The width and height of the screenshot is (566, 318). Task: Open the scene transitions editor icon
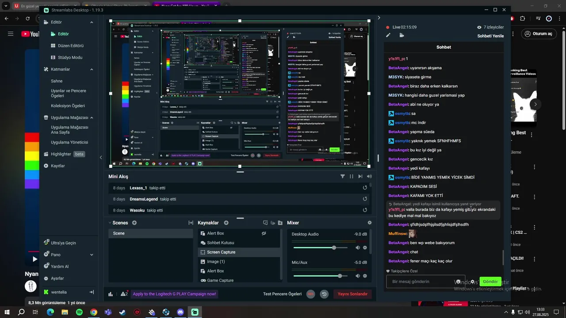pyautogui.click(x=191, y=223)
